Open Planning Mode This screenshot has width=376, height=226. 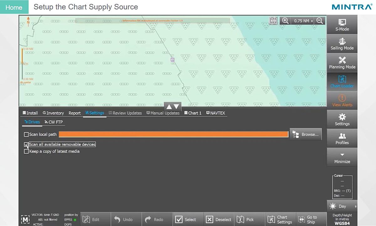coord(342,63)
